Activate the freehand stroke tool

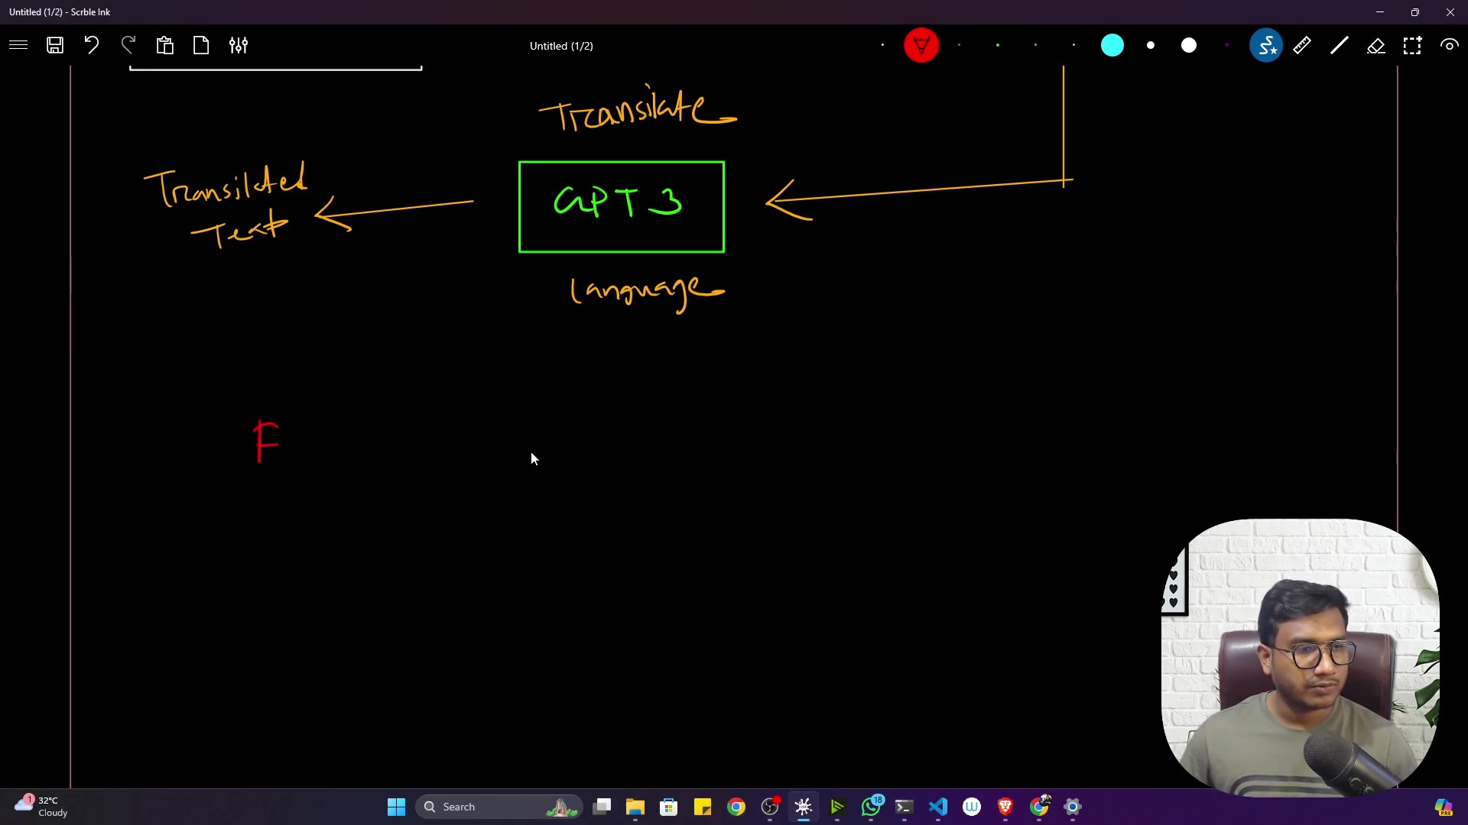click(x=1266, y=45)
